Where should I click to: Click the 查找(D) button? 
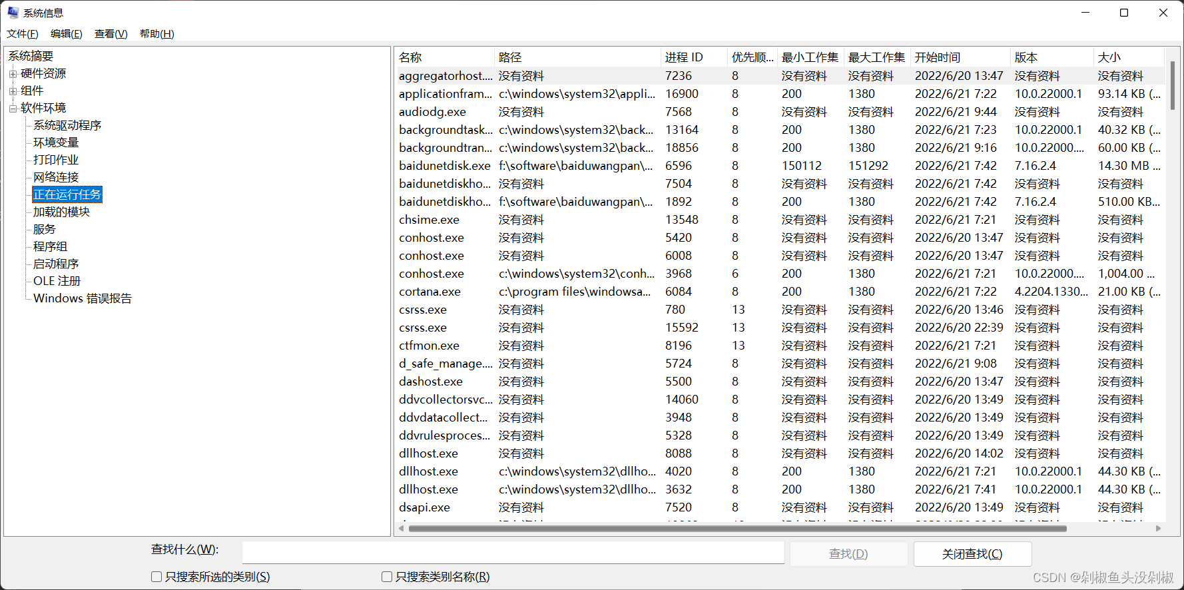(x=848, y=554)
